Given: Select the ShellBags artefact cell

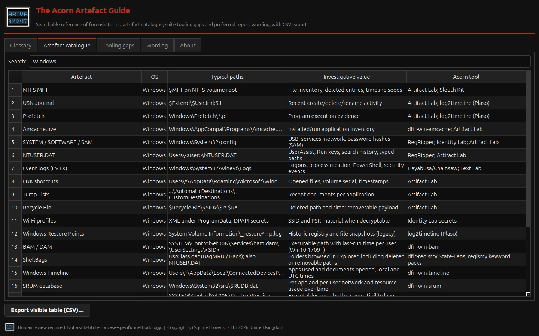Looking at the screenshot, I should [82, 260].
